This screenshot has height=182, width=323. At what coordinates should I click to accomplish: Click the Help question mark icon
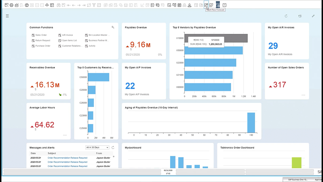(224, 5)
